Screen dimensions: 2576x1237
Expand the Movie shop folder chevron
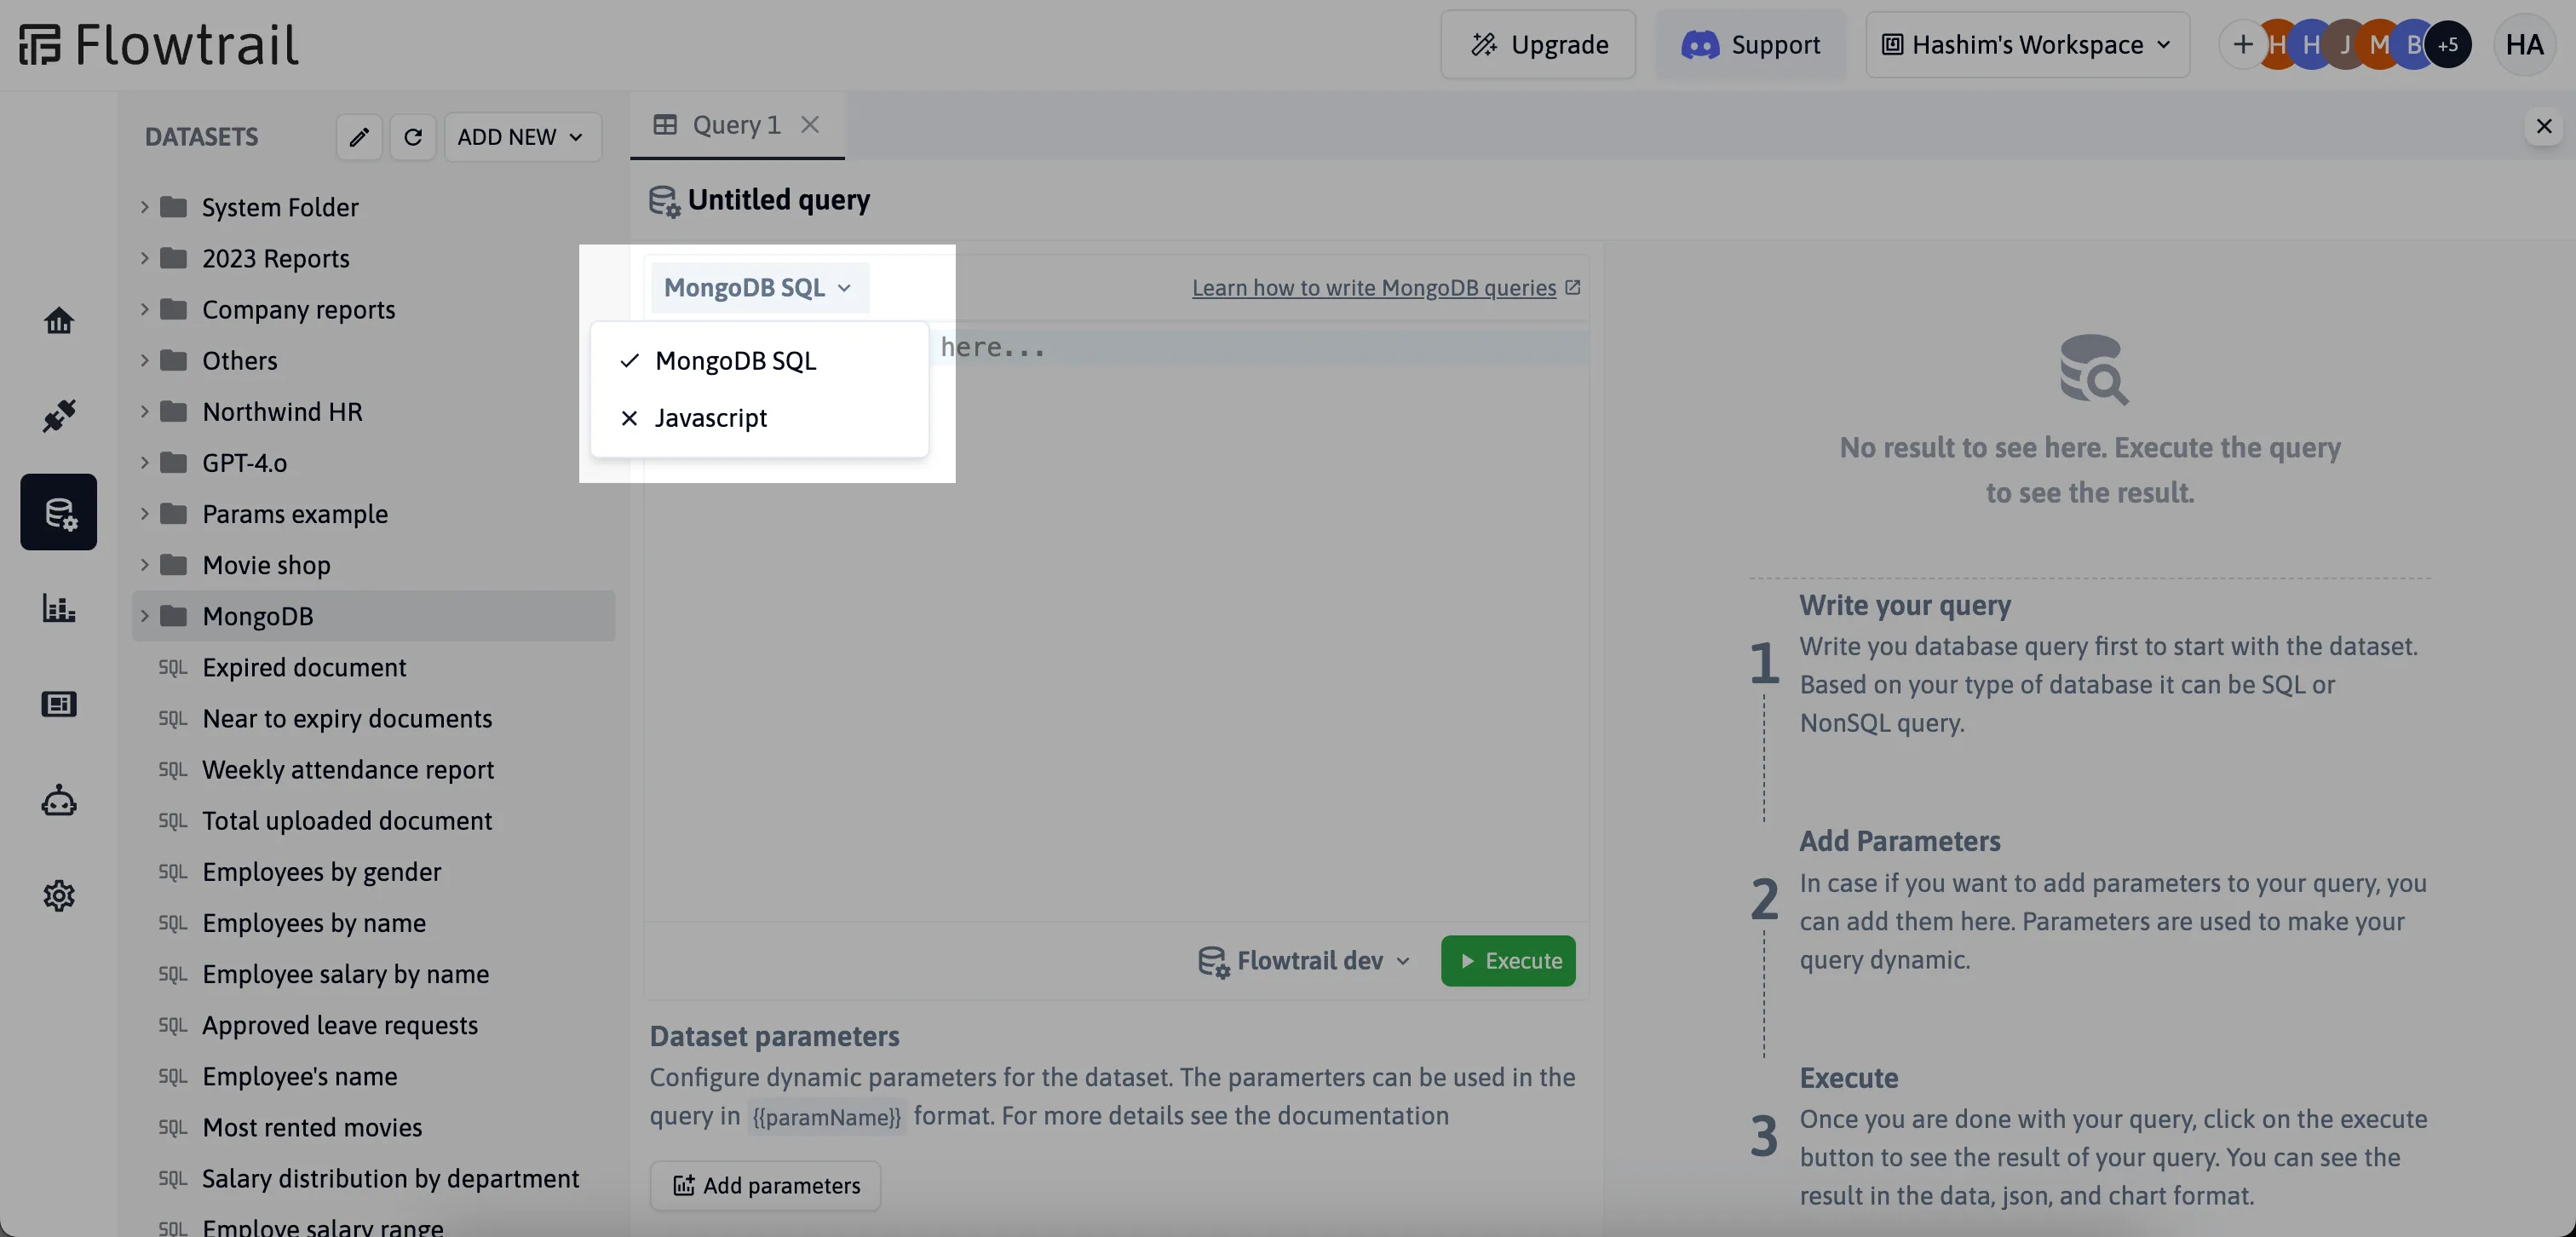tap(144, 565)
